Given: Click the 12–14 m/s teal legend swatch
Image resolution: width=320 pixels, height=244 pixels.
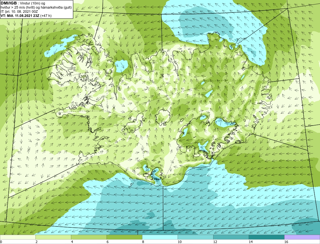Looking at the screenshot, I should (x=231, y=237).
